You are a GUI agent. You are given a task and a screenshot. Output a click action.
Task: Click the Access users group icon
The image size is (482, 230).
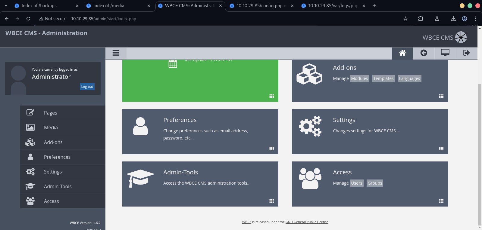click(310, 178)
